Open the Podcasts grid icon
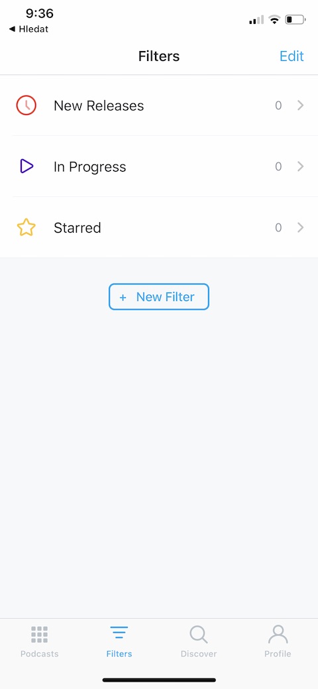The height and width of the screenshot is (689, 318). [x=40, y=635]
